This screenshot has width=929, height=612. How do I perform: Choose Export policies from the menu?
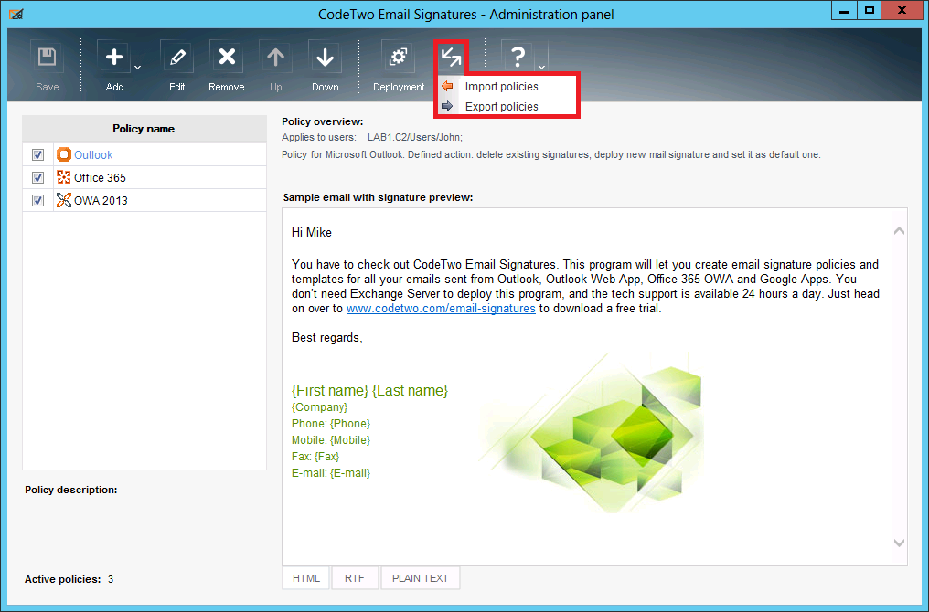click(x=501, y=107)
